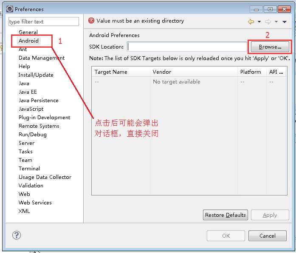Image resolution: width=296 pixels, height=253 pixels.
Task: Click the red error icon in header
Action: 91,20
